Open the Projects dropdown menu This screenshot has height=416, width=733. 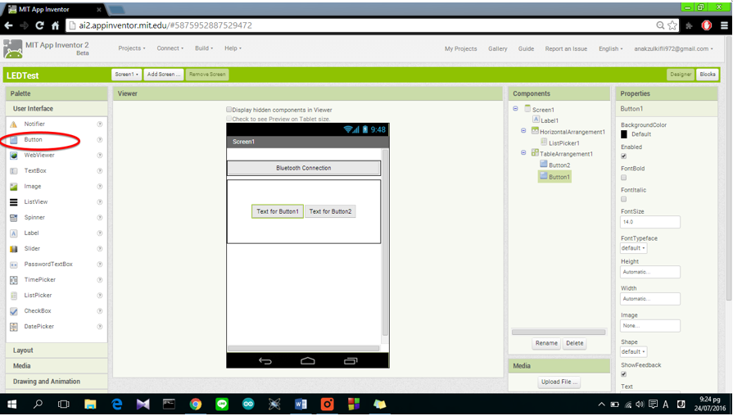[132, 48]
